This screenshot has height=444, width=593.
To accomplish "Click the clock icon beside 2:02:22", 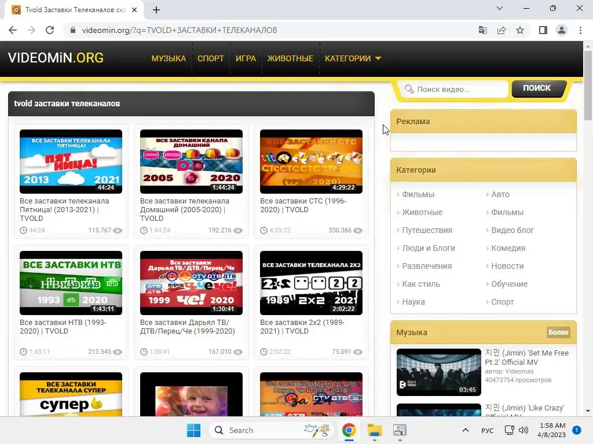I will tap(263, 352).
